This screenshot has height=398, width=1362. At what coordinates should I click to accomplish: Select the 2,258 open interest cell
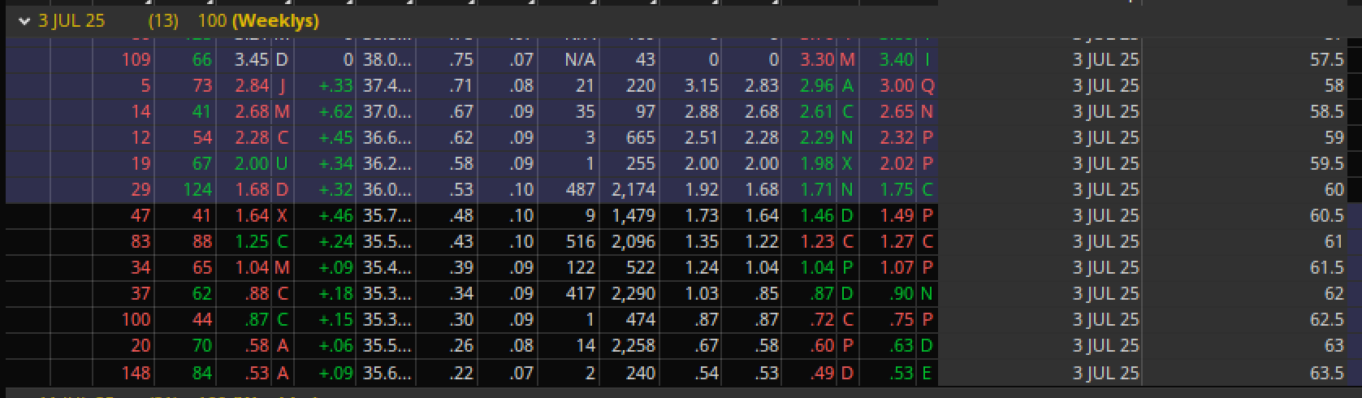[x=629, y=345]
